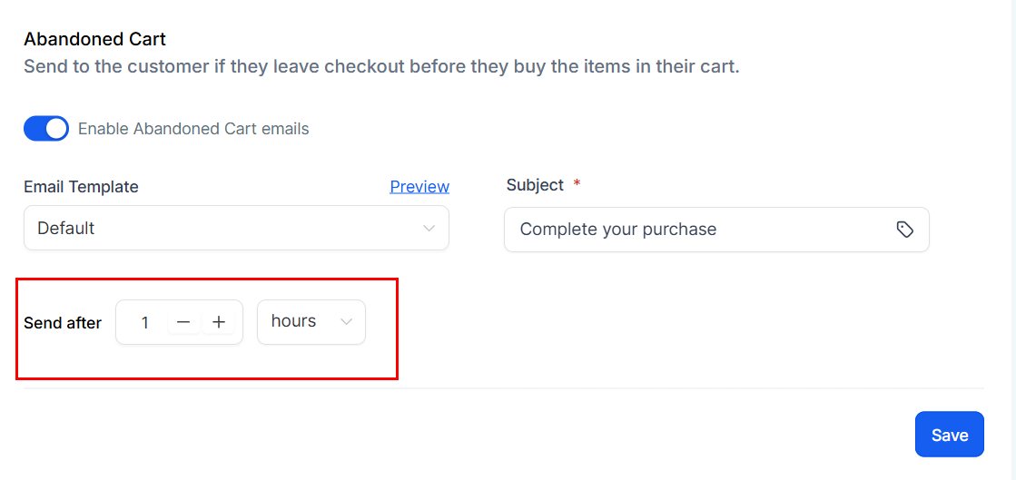Select the Default text in Email Template dropdown
This screenshot has width=1016, height=480.
(66, 228)
